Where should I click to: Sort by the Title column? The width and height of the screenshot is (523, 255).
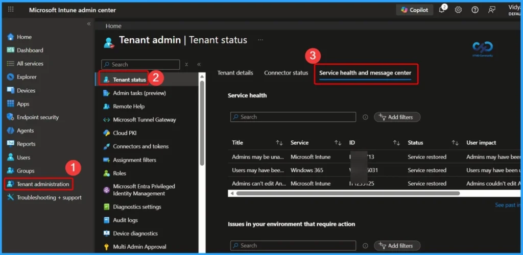pos(279,143)
